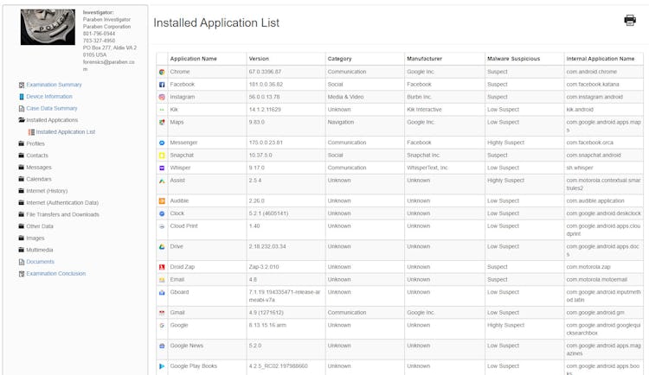Click the investigator photo thumbnail

click(48, 27)
